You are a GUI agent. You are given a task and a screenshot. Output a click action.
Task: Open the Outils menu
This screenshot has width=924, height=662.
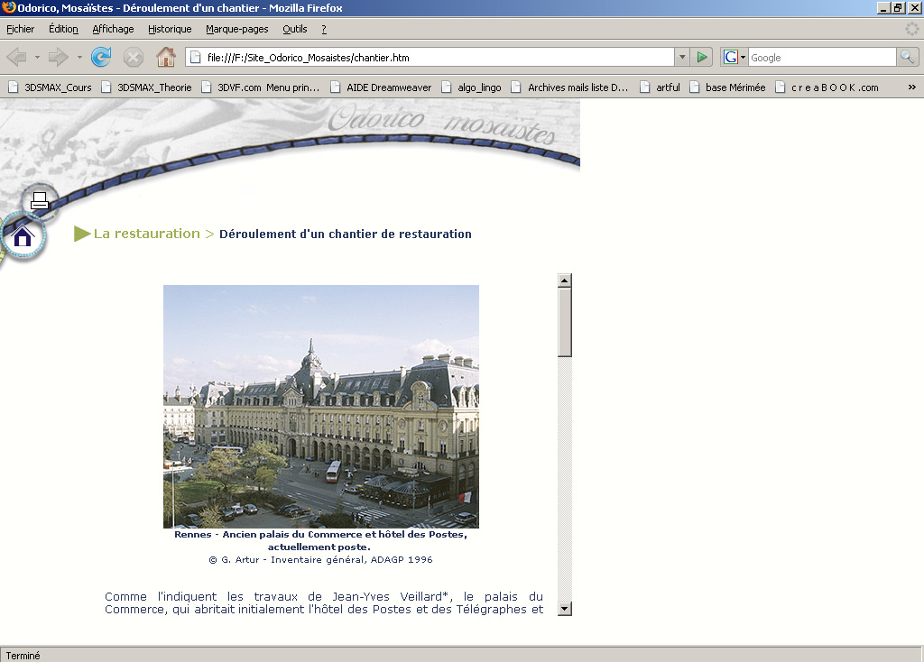click(295, 29)
